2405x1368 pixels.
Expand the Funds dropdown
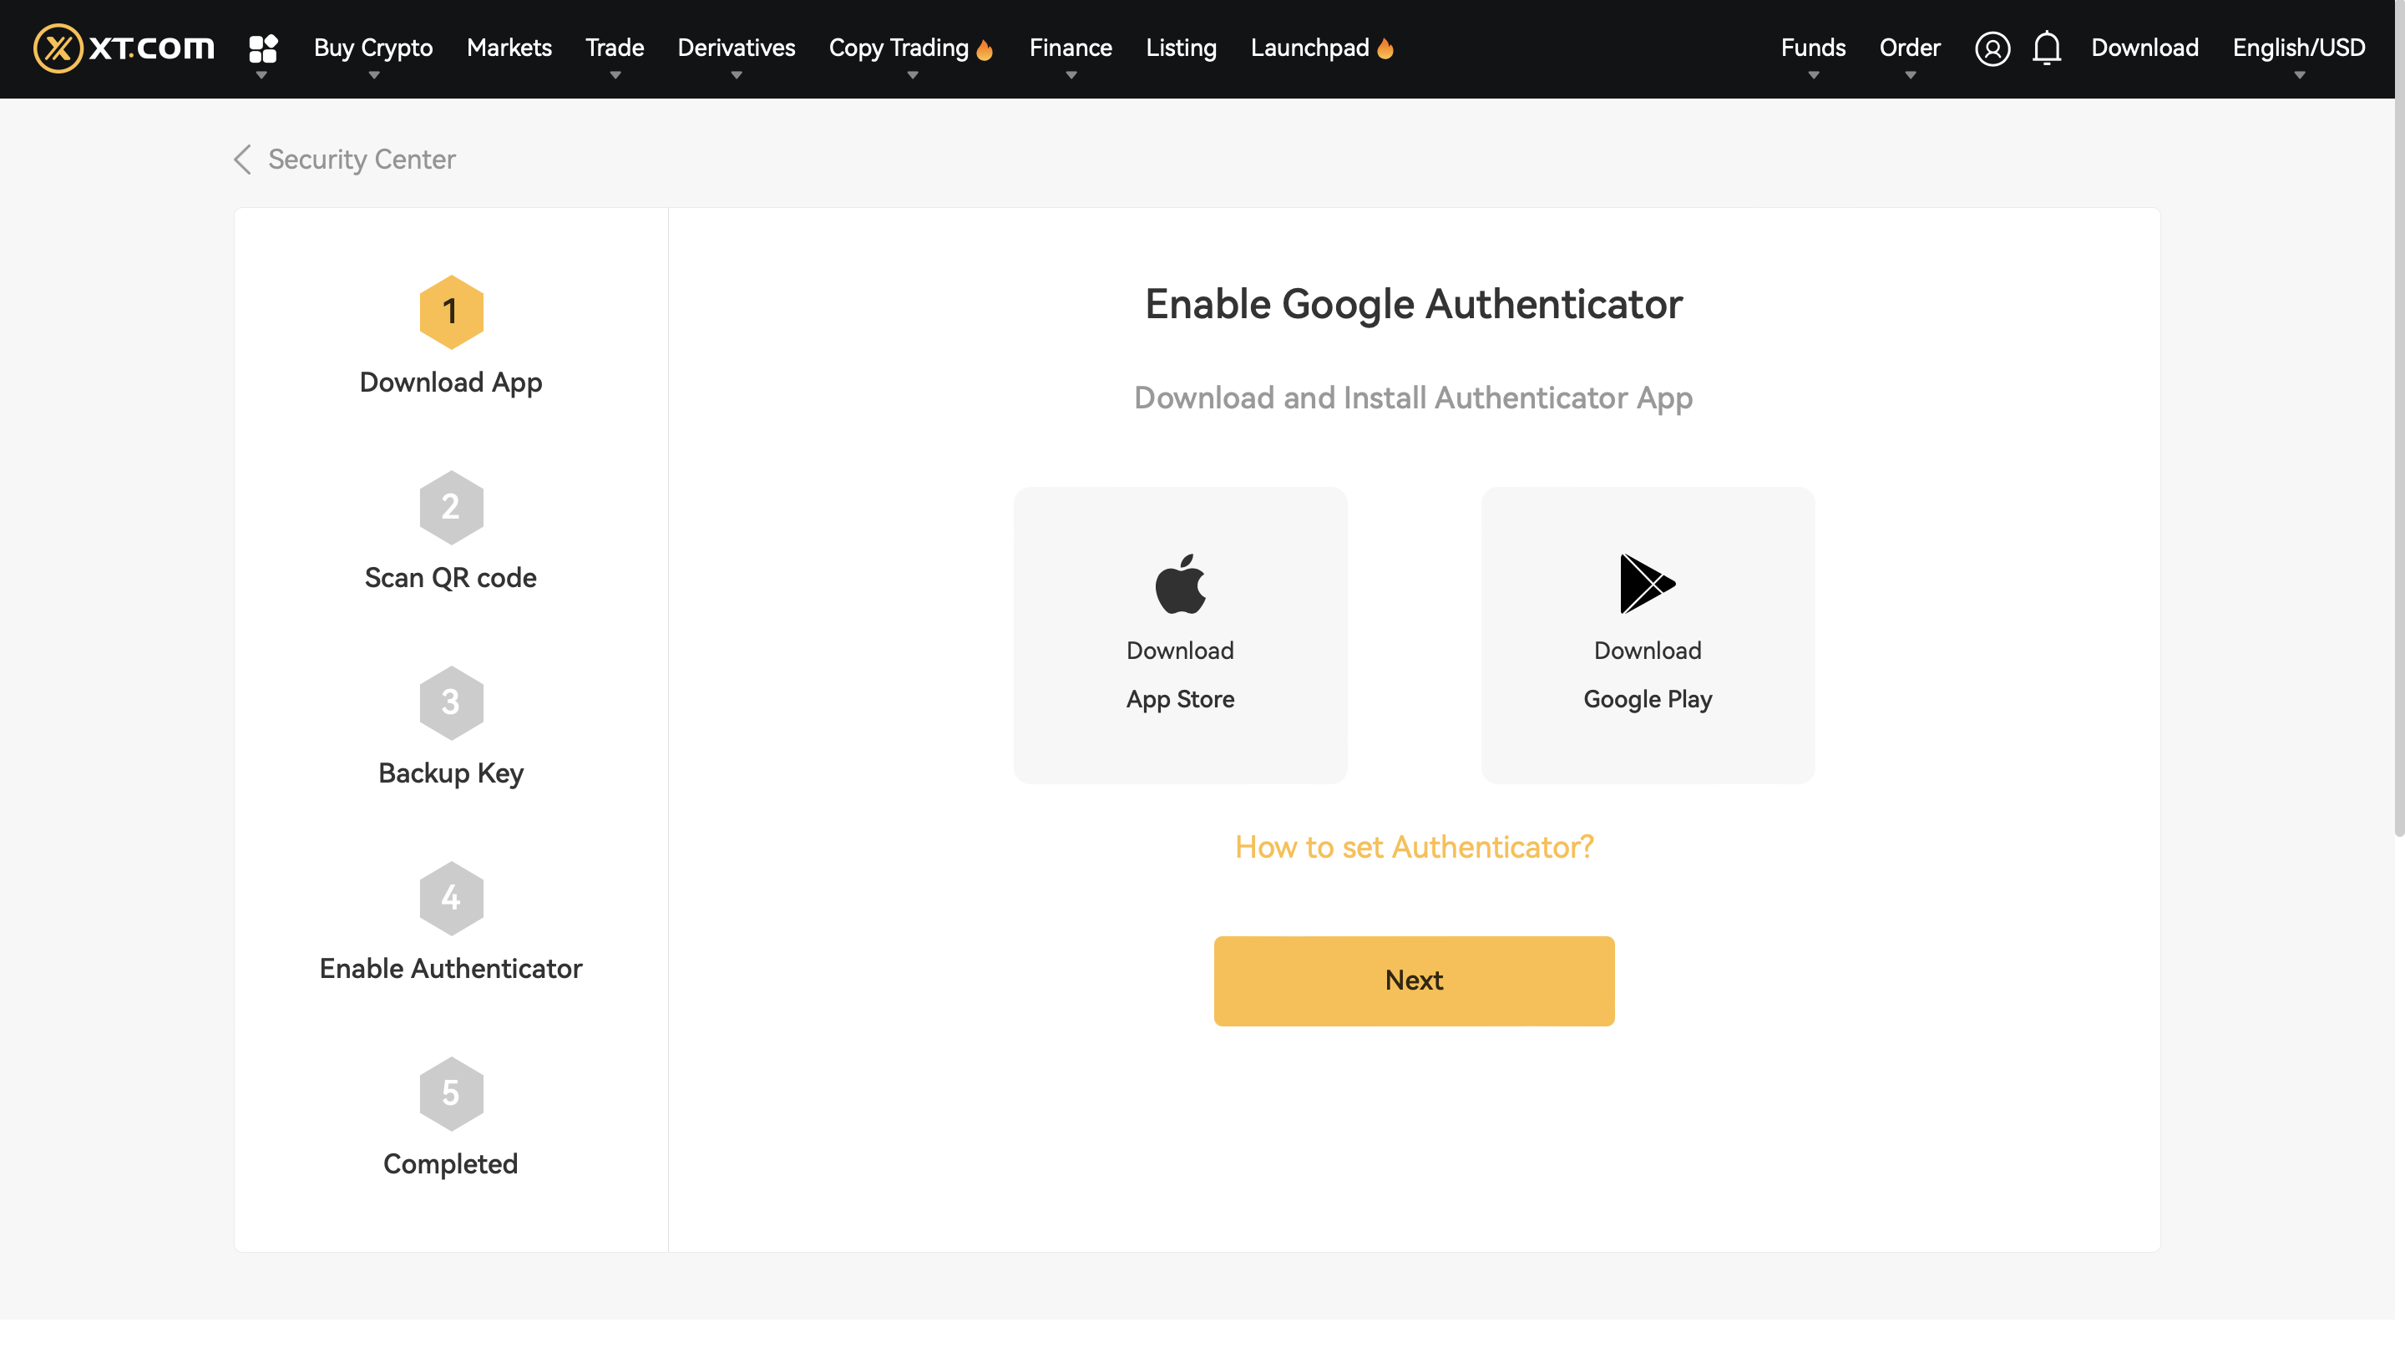click(x=1812, y=48)
